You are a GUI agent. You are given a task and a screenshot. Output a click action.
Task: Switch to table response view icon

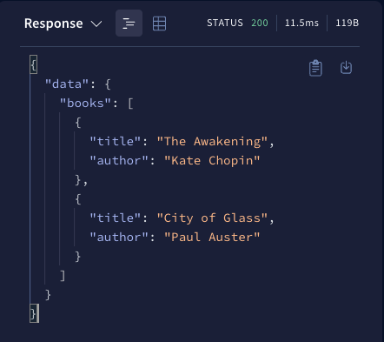(159, 23)
